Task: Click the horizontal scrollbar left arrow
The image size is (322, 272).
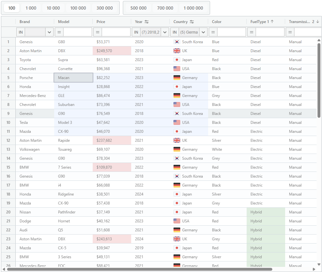Action: (4, 269)
